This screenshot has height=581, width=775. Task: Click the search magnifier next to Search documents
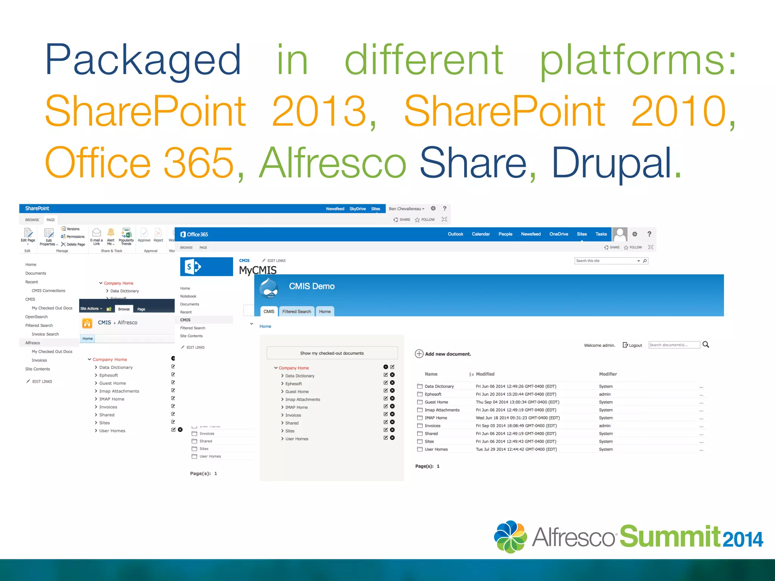tap(706, 345)
